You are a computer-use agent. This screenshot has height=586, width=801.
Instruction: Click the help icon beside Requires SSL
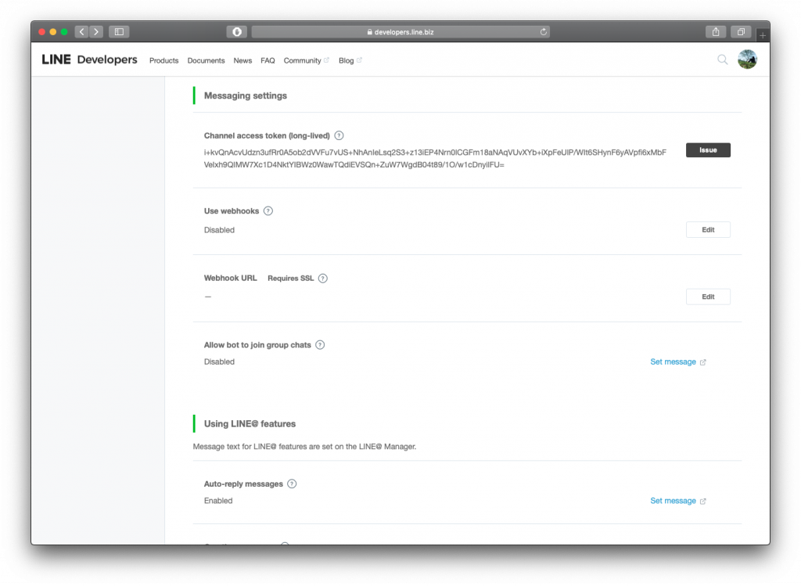coord(323,279)
